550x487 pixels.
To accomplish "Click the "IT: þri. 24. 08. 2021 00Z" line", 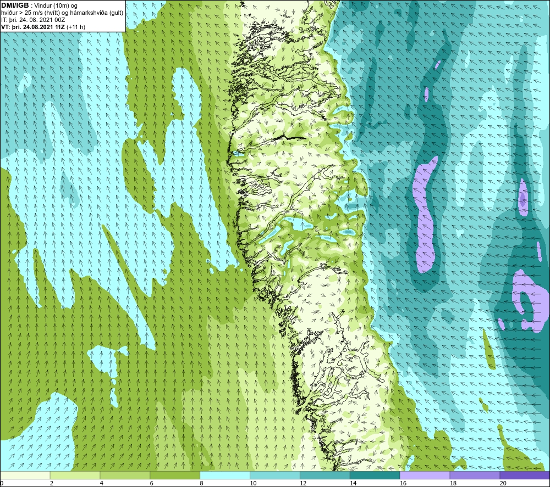I will [x=33, y=20].
